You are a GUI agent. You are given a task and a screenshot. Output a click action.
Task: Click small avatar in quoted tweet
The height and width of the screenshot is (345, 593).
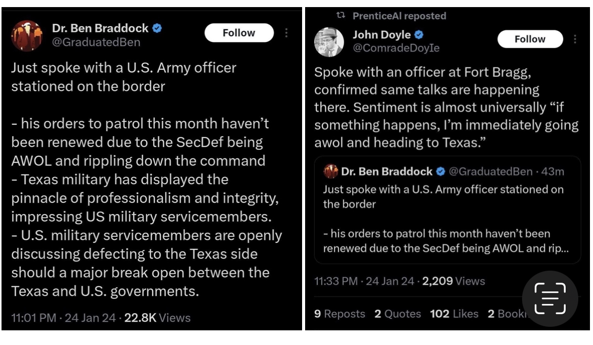(331, 171)
